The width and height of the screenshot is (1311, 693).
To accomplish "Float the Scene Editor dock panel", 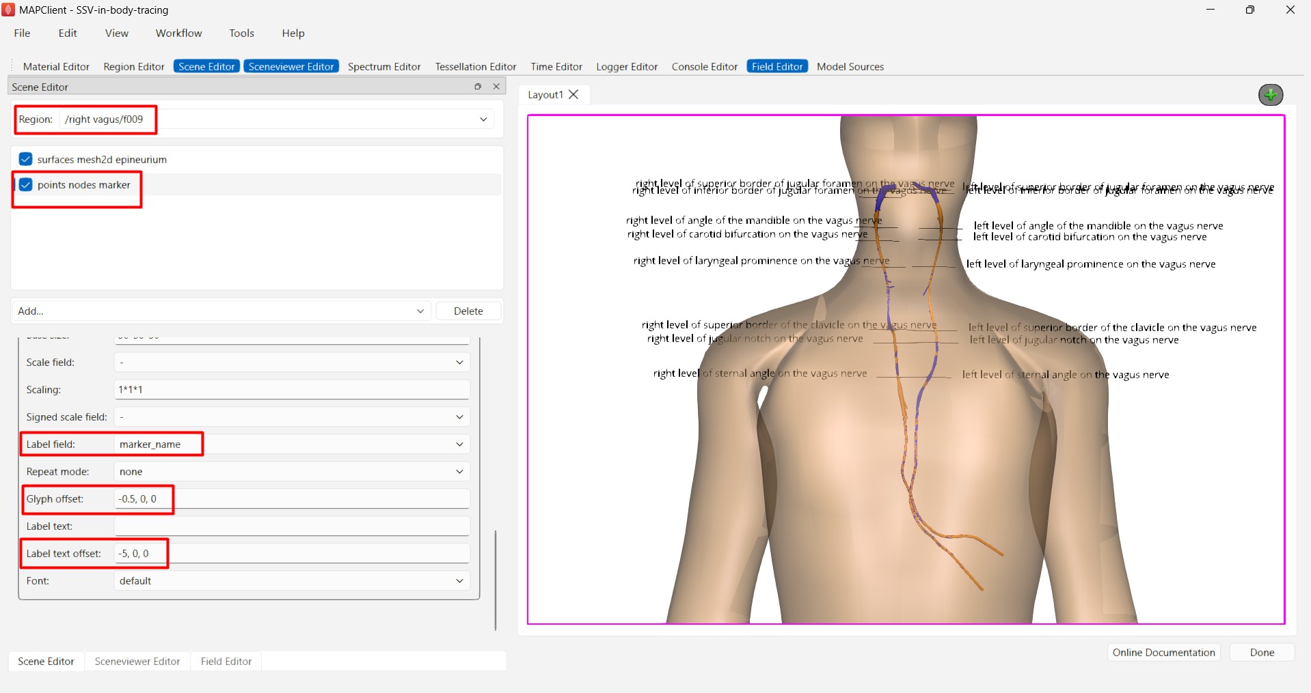I will (478, 87).
